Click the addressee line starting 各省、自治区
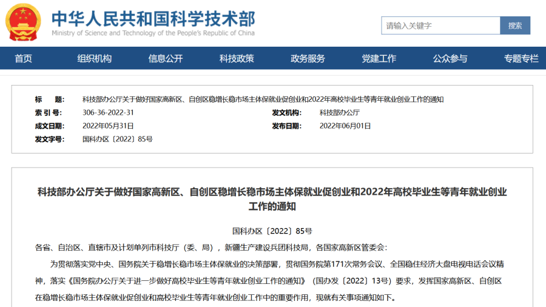Viewport: 546px width, 307px height. point(211,248)
